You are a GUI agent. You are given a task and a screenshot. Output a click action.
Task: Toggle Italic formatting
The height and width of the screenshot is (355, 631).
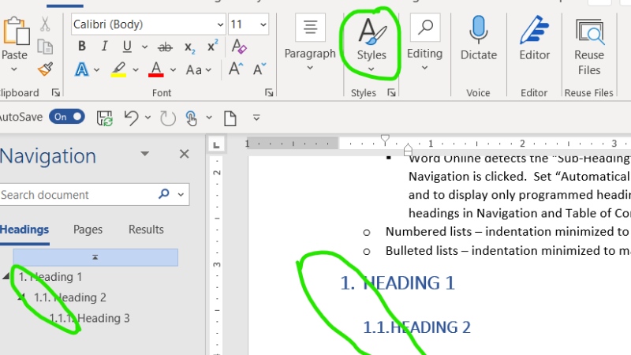point(104,47)
